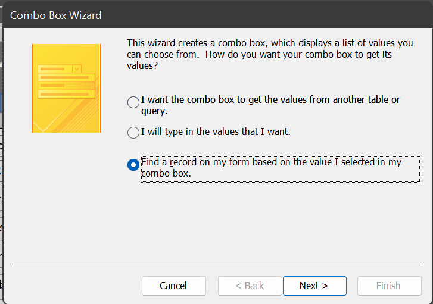
Task: Click the wizard's introductory description paragraph
Action: (x=270, y=54)
